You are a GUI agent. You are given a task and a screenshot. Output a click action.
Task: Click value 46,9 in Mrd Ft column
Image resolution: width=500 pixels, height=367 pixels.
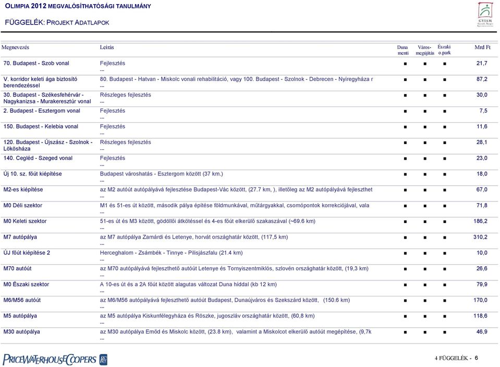482,332
